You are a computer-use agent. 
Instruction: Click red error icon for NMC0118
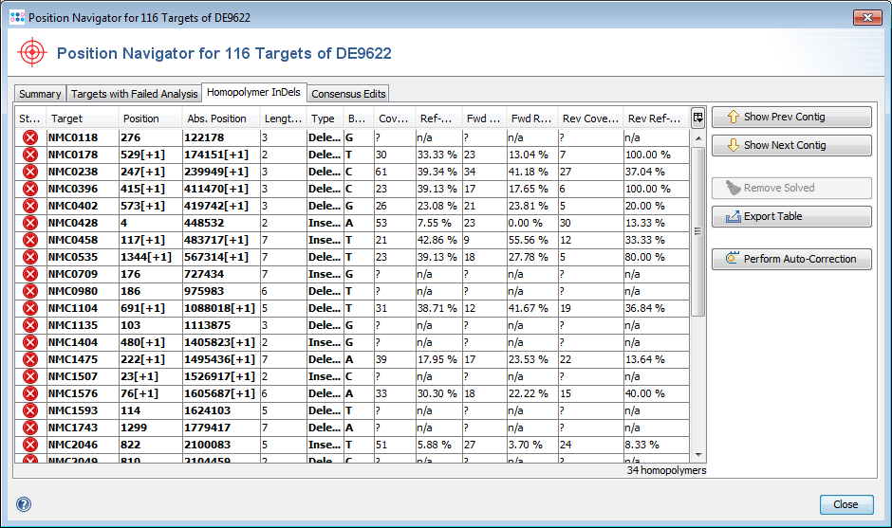pyautogui.click(x=29, y=137)
